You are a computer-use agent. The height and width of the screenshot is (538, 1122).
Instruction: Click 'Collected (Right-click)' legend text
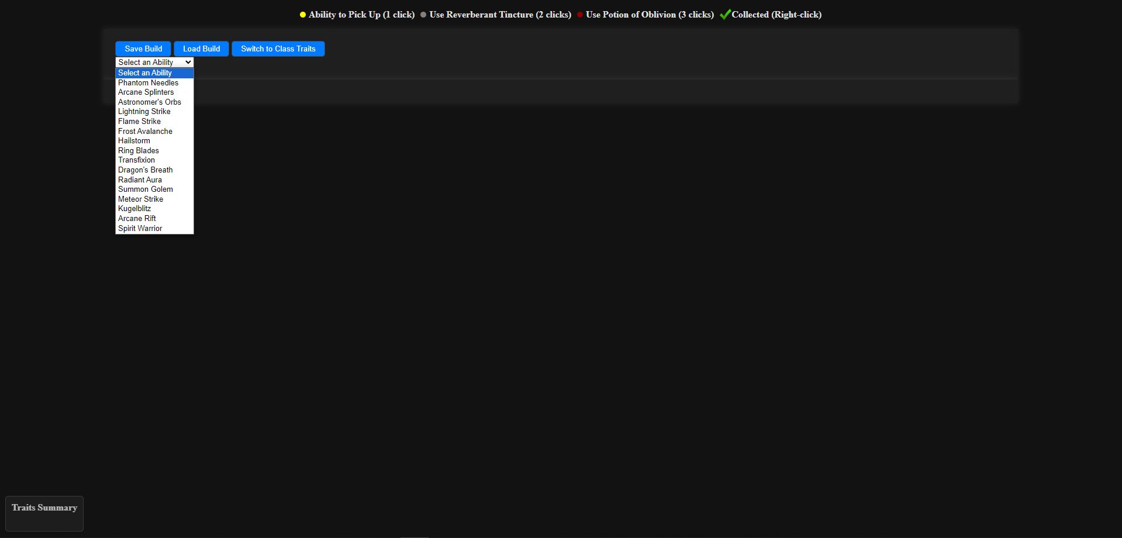coord(776,15)
